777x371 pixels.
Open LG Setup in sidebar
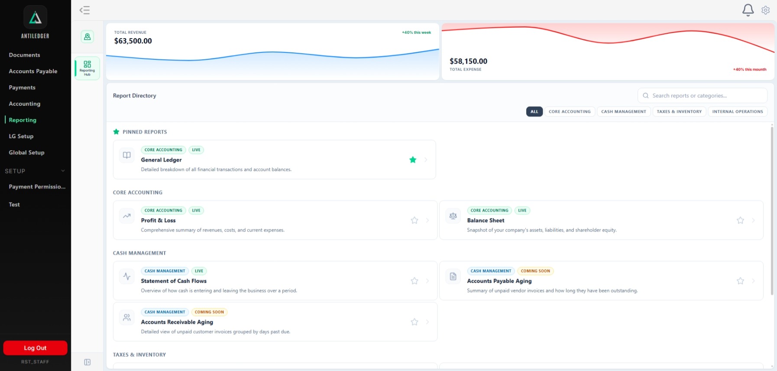[21, 136]
